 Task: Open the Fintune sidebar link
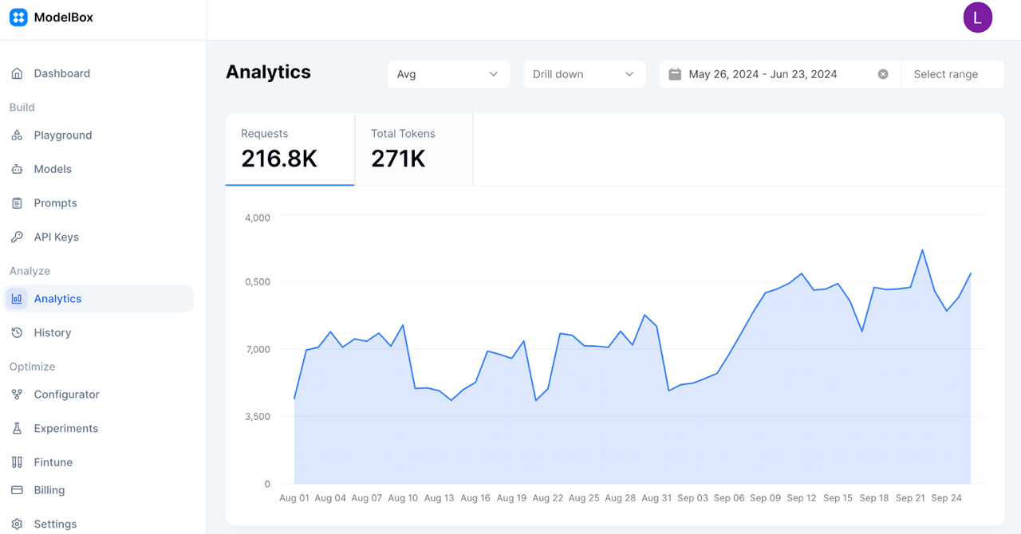pyautogui.click(x=53, y=462)
